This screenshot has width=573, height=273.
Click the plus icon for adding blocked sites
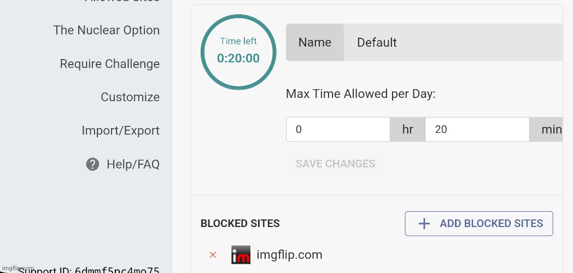tap(424, 224)
